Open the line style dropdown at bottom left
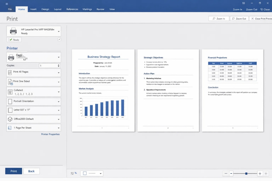272x181 pixels. pos(100,173)
